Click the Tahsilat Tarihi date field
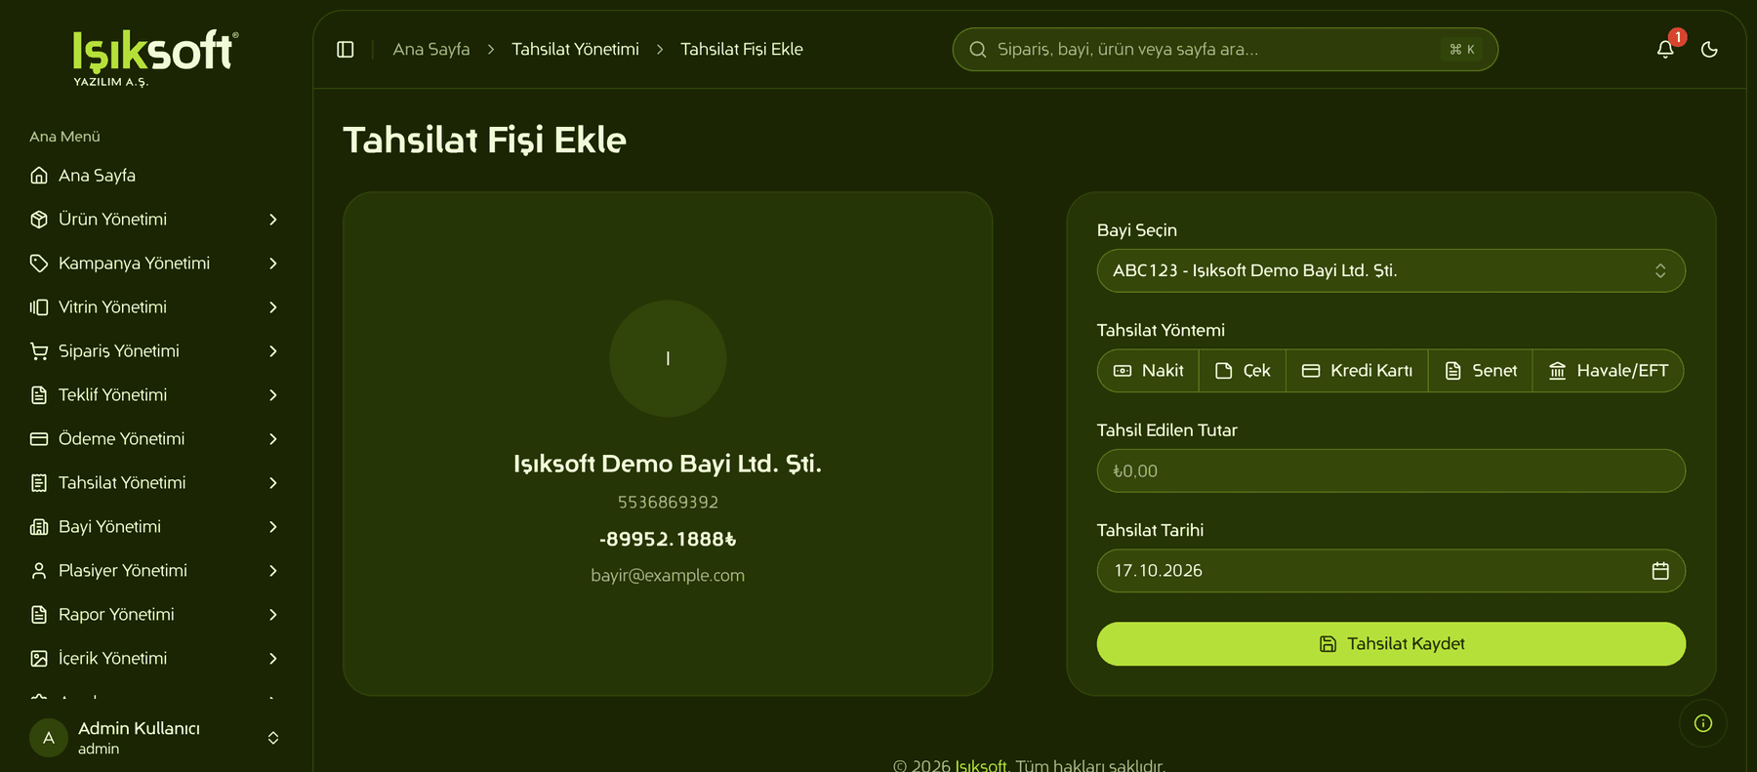This screenshot has height=772, width=1757. tap(1391, 571)
